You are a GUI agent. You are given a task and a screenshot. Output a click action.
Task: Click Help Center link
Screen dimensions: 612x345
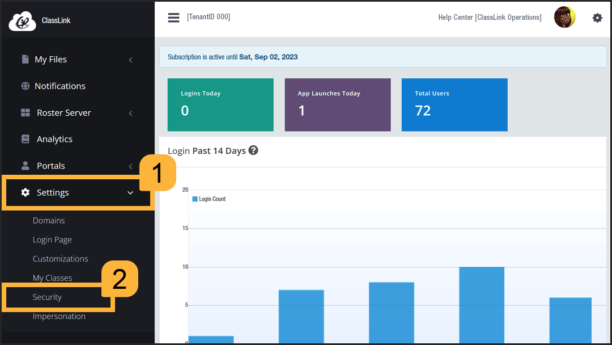tap(490, 18)
